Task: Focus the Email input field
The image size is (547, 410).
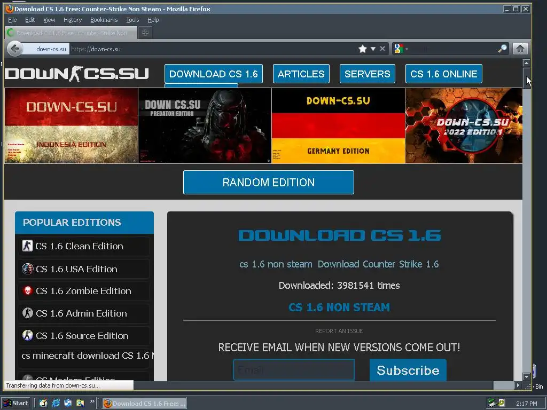Action: (294, 370)
